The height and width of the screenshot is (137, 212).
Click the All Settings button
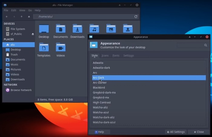point(176,132)
